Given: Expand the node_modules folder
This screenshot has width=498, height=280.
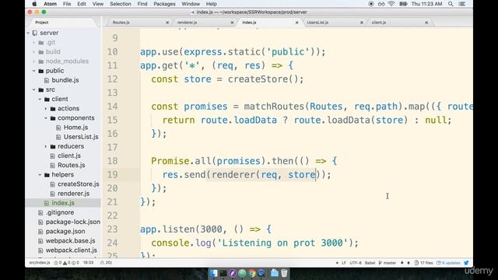Looking at the screenshot, I should click(34, 61).
